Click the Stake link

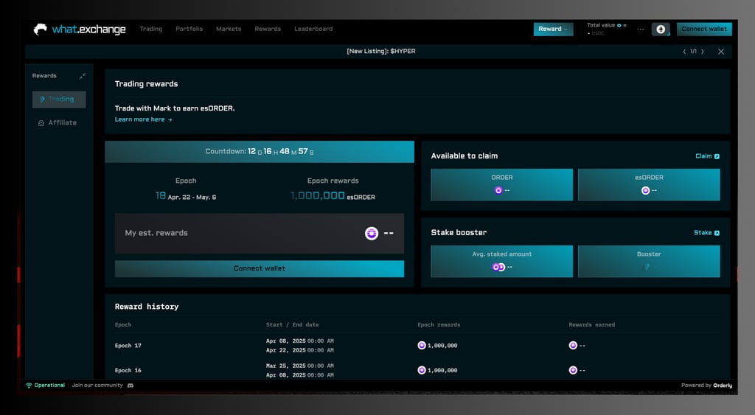[706, 232]
